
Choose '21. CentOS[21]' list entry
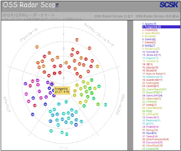click(x=150, y=86)
